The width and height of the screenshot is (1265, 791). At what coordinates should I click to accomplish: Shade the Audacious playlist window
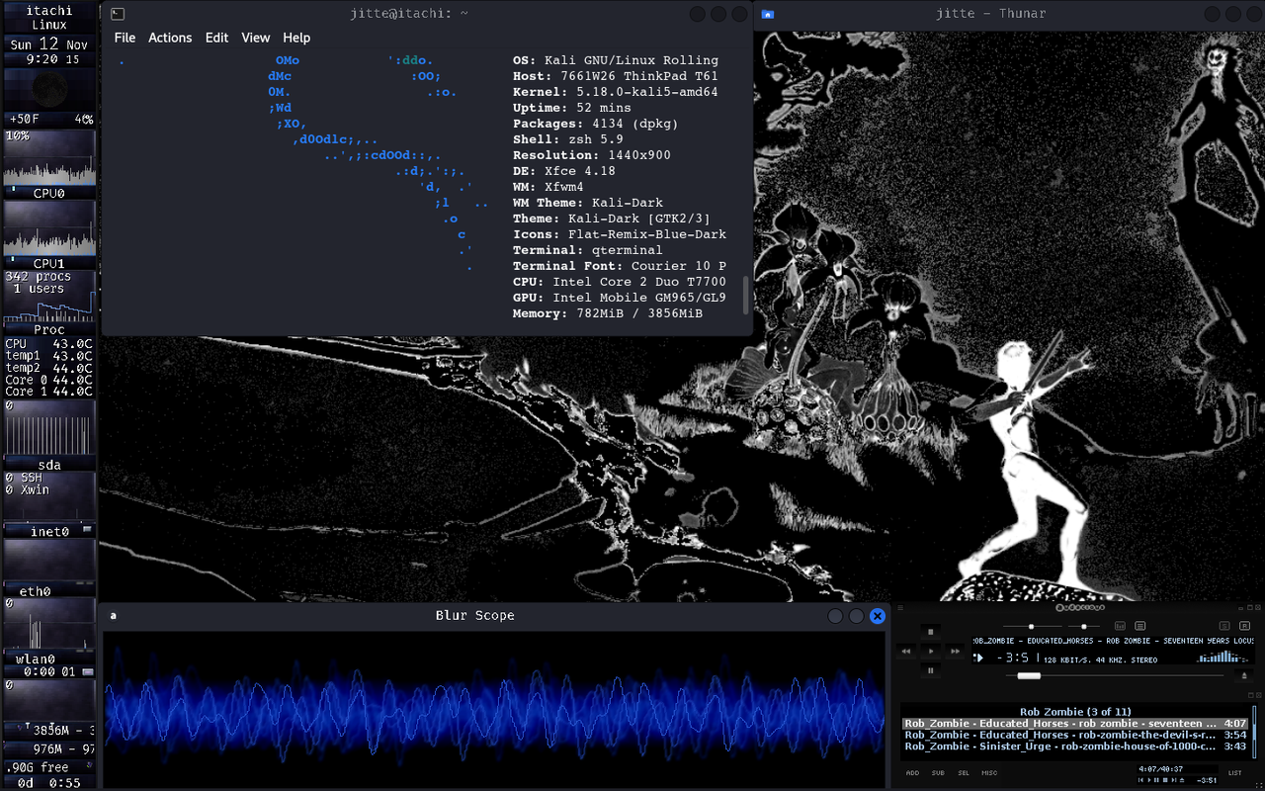(x=1250, y=696)
